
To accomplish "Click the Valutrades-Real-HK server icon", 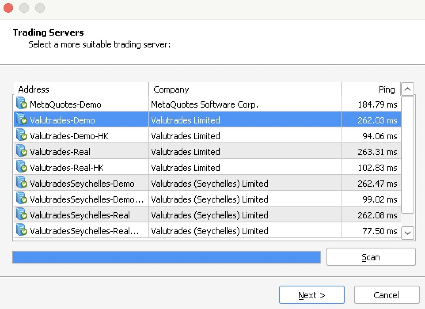I will [21, 167].
